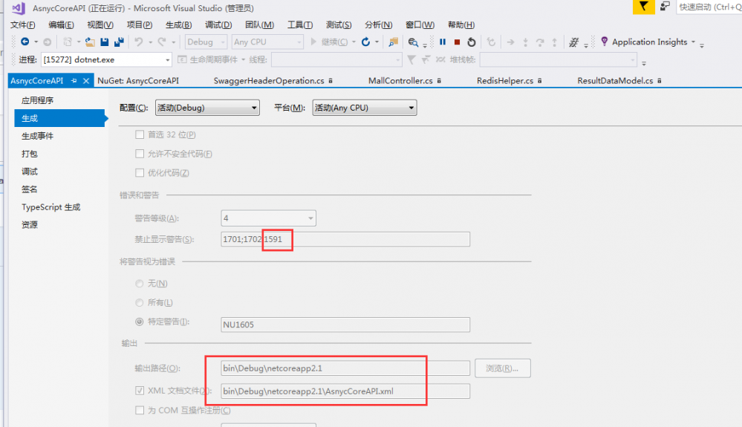Viewport: 742px width, 427px height.
Task: Click the Undo arrow icon
Action: tap(139, 42)
